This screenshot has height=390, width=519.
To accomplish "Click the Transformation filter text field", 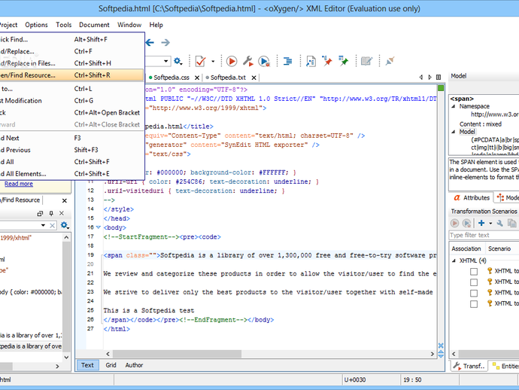I will point(484,235).
